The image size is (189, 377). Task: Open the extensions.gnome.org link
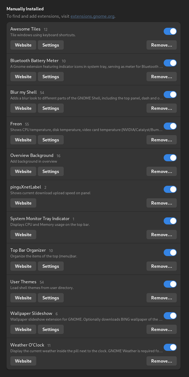92,16
